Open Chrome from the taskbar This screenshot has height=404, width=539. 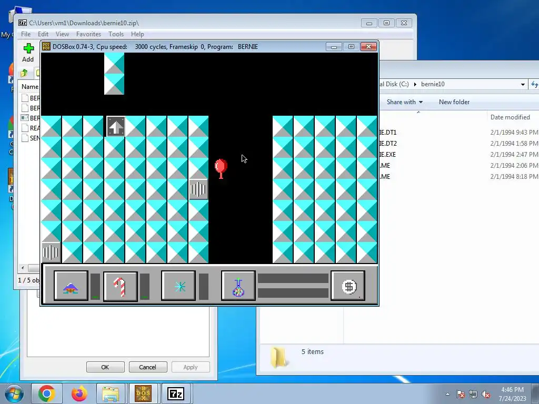pos(47,393)
